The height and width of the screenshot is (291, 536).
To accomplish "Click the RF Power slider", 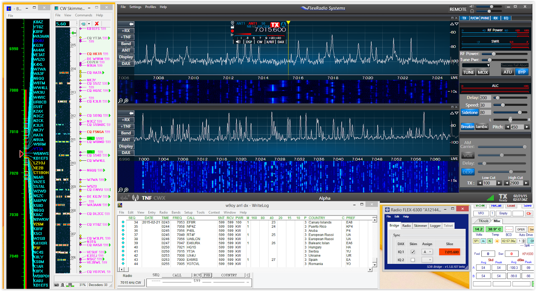I will click(x=493, y=54).
